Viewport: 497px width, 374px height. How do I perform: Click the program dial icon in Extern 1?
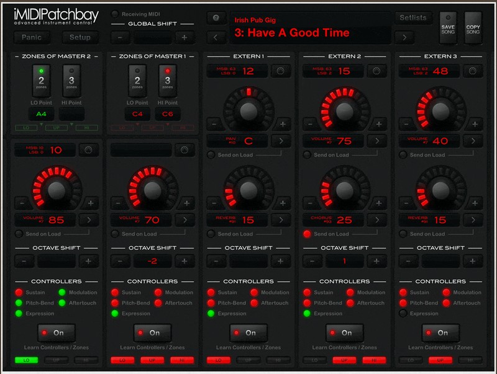282,71
